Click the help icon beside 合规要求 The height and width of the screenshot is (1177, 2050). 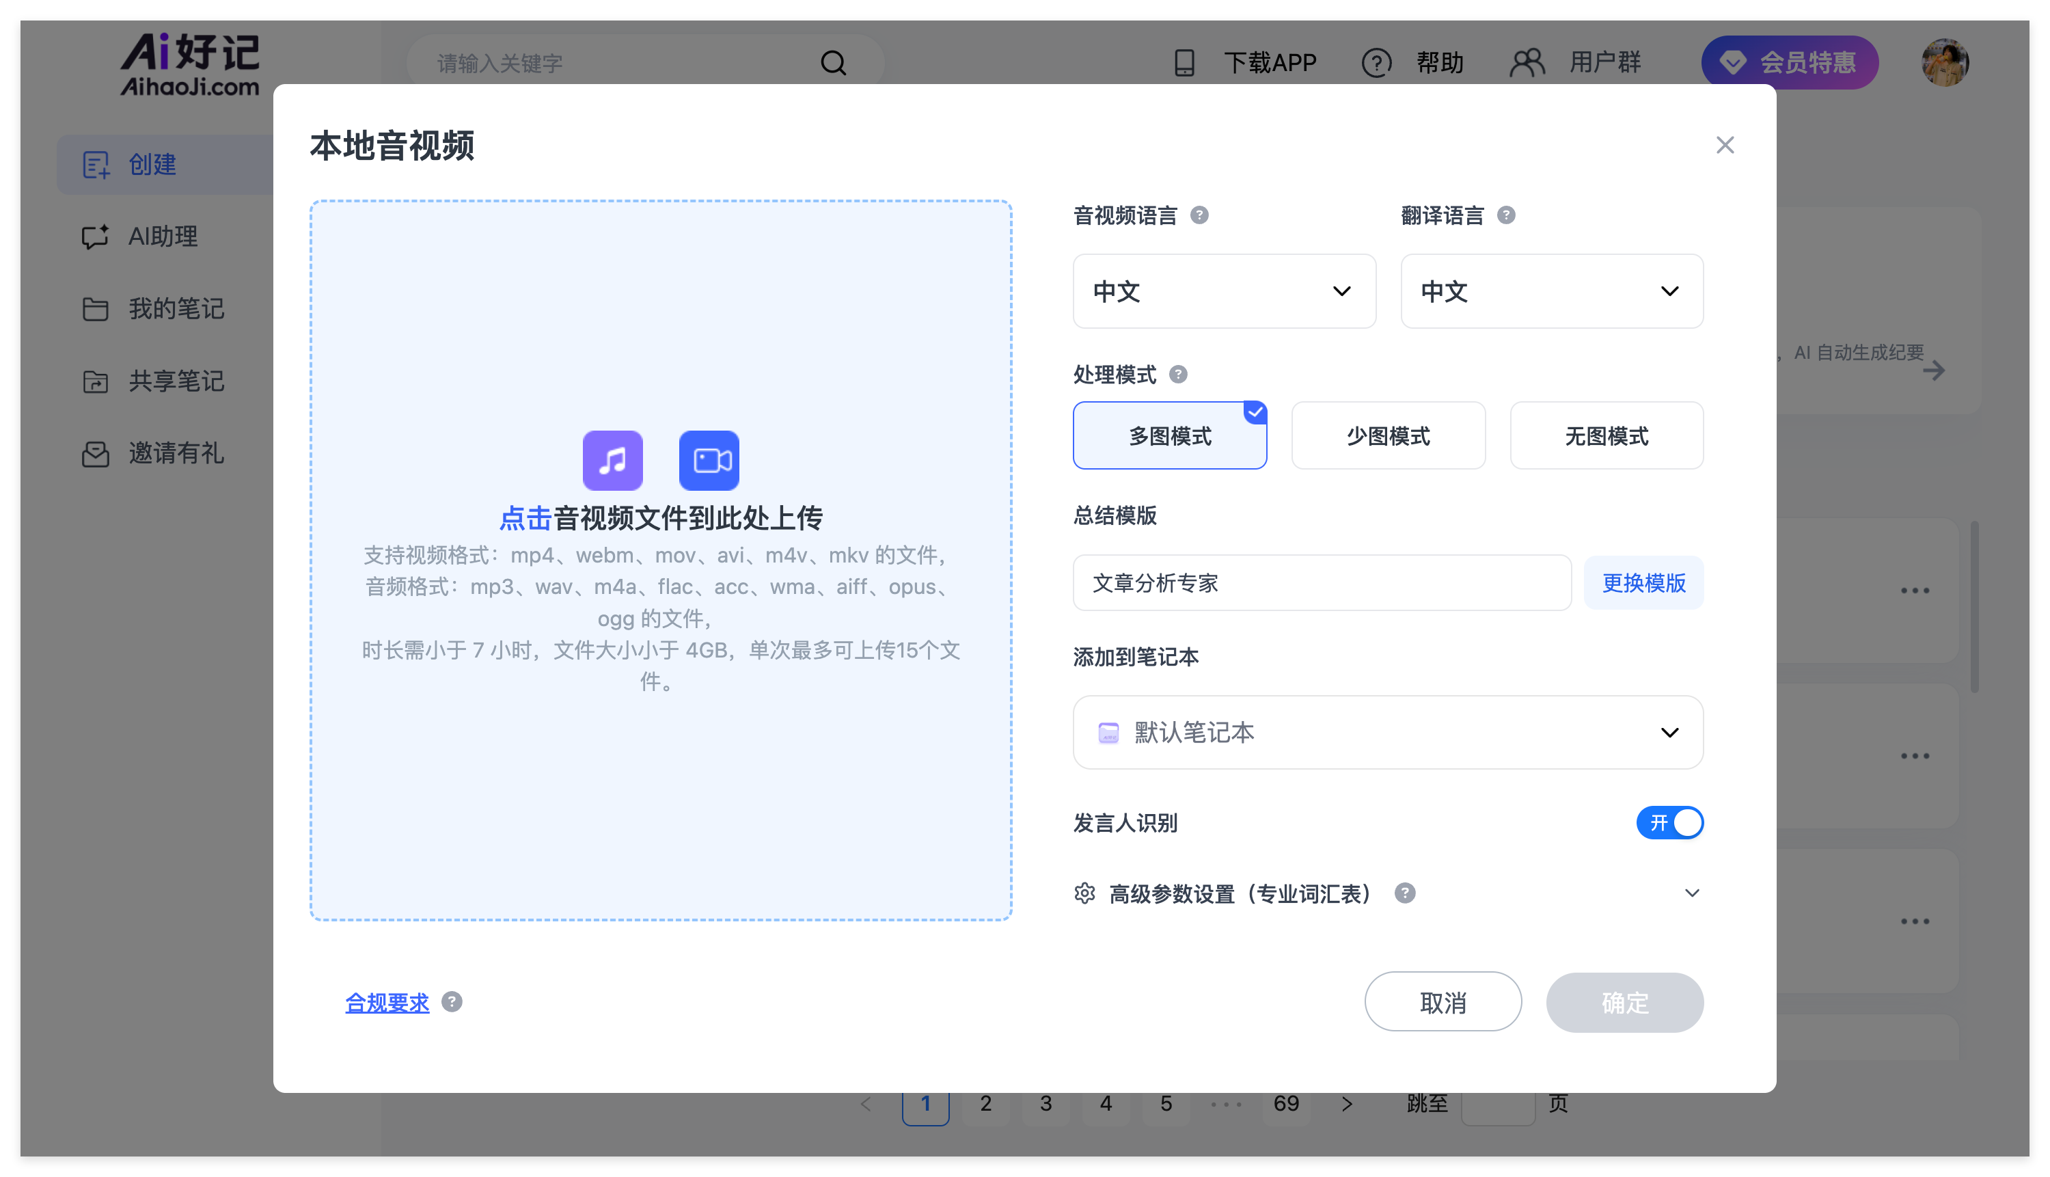coord(452,1001)
